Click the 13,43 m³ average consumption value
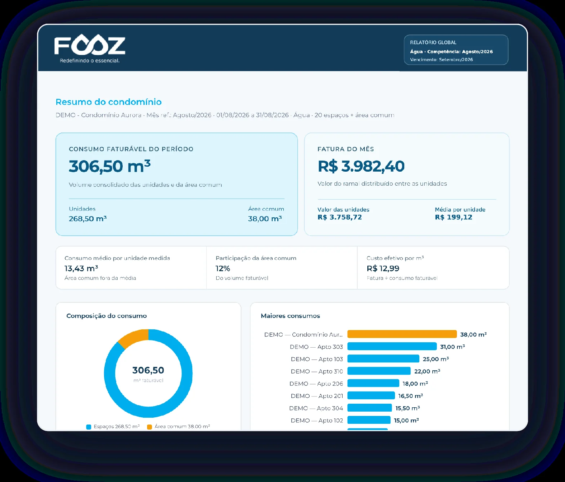The image size is (565, 482). pos(81,269)
